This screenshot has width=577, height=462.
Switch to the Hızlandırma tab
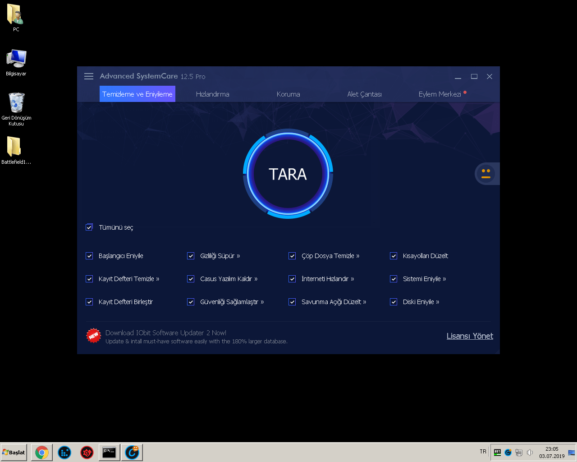213,94
